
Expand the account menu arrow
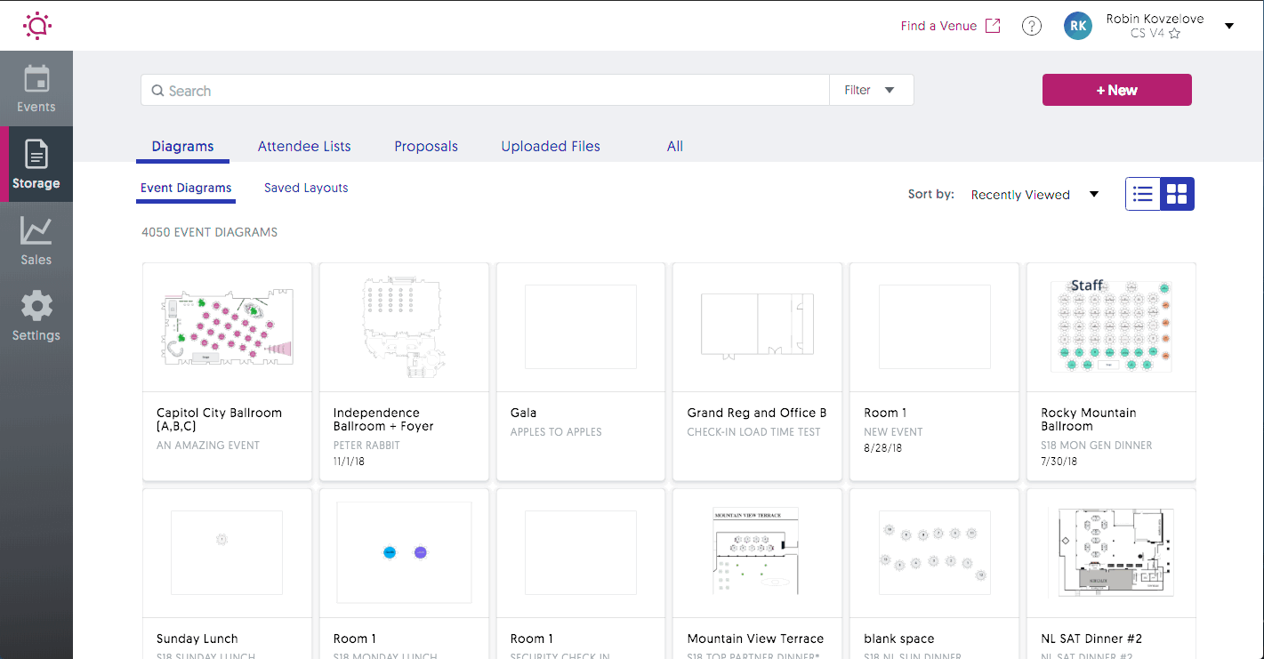[1228, 26]
